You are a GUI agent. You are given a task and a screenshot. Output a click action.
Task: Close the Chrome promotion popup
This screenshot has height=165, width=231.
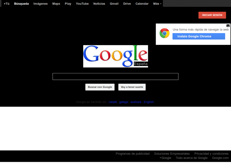228,26
